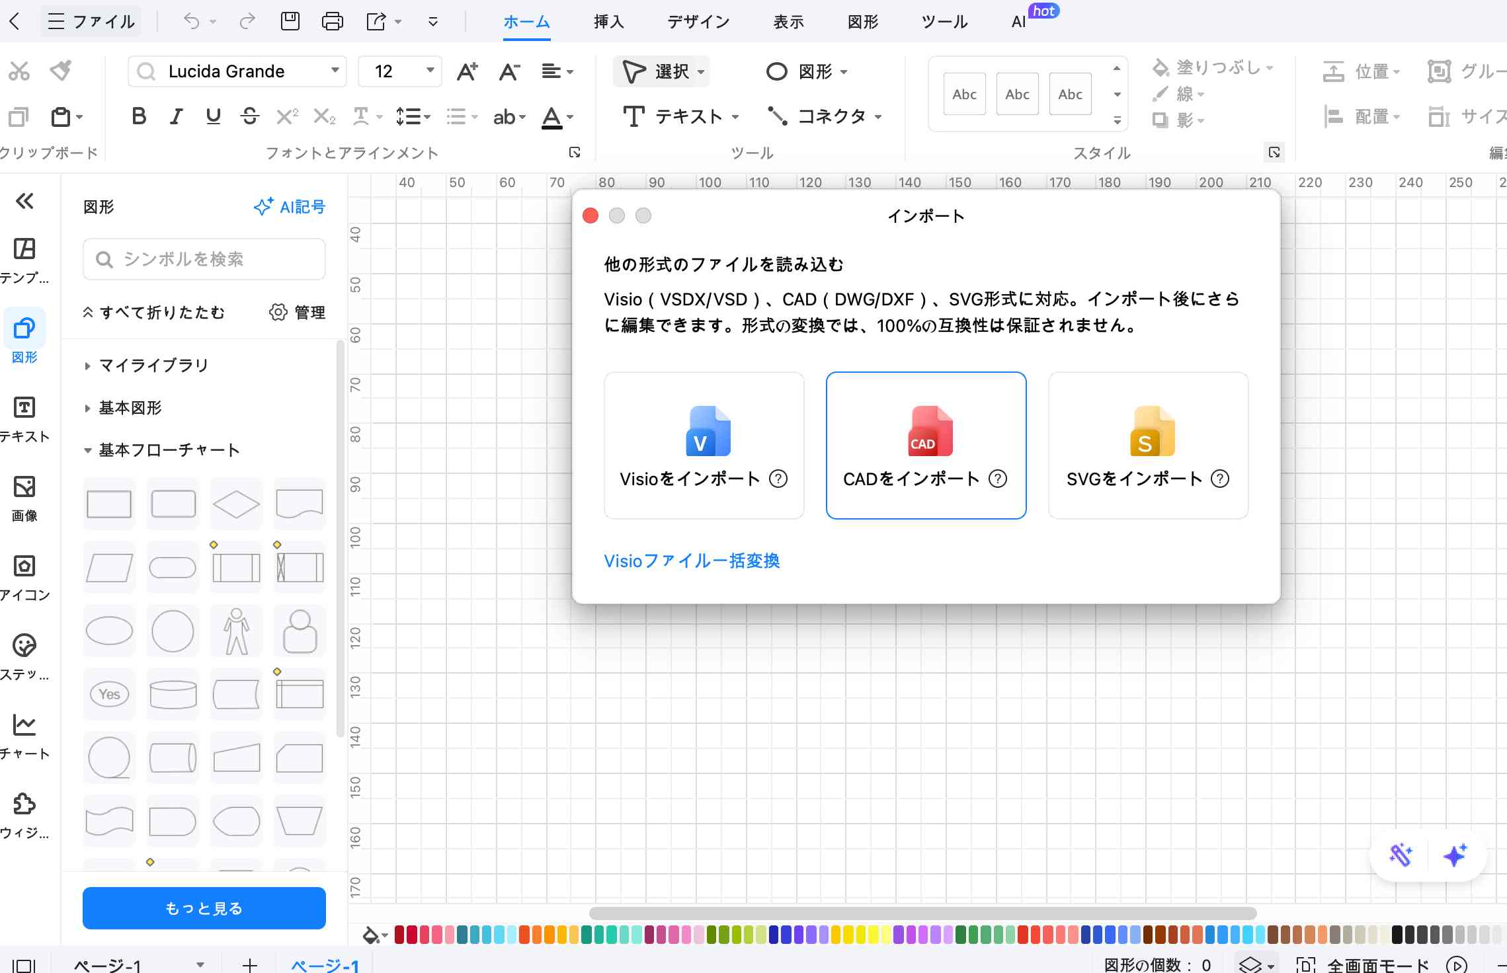1507x973 pixels.
Task: Collapse the left sidebar with the double chevron
Action: 24,201
